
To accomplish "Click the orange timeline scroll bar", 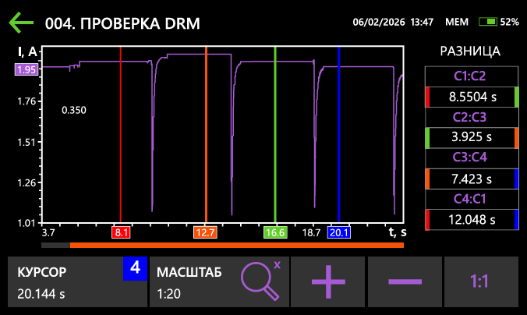I will [x=236, y=245].
